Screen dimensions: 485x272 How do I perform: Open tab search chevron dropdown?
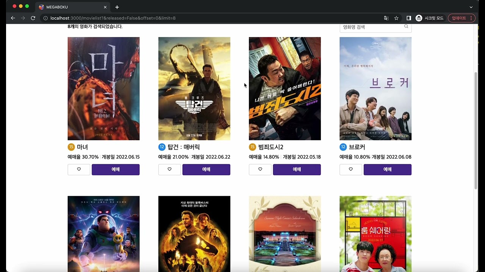point(471,7)
